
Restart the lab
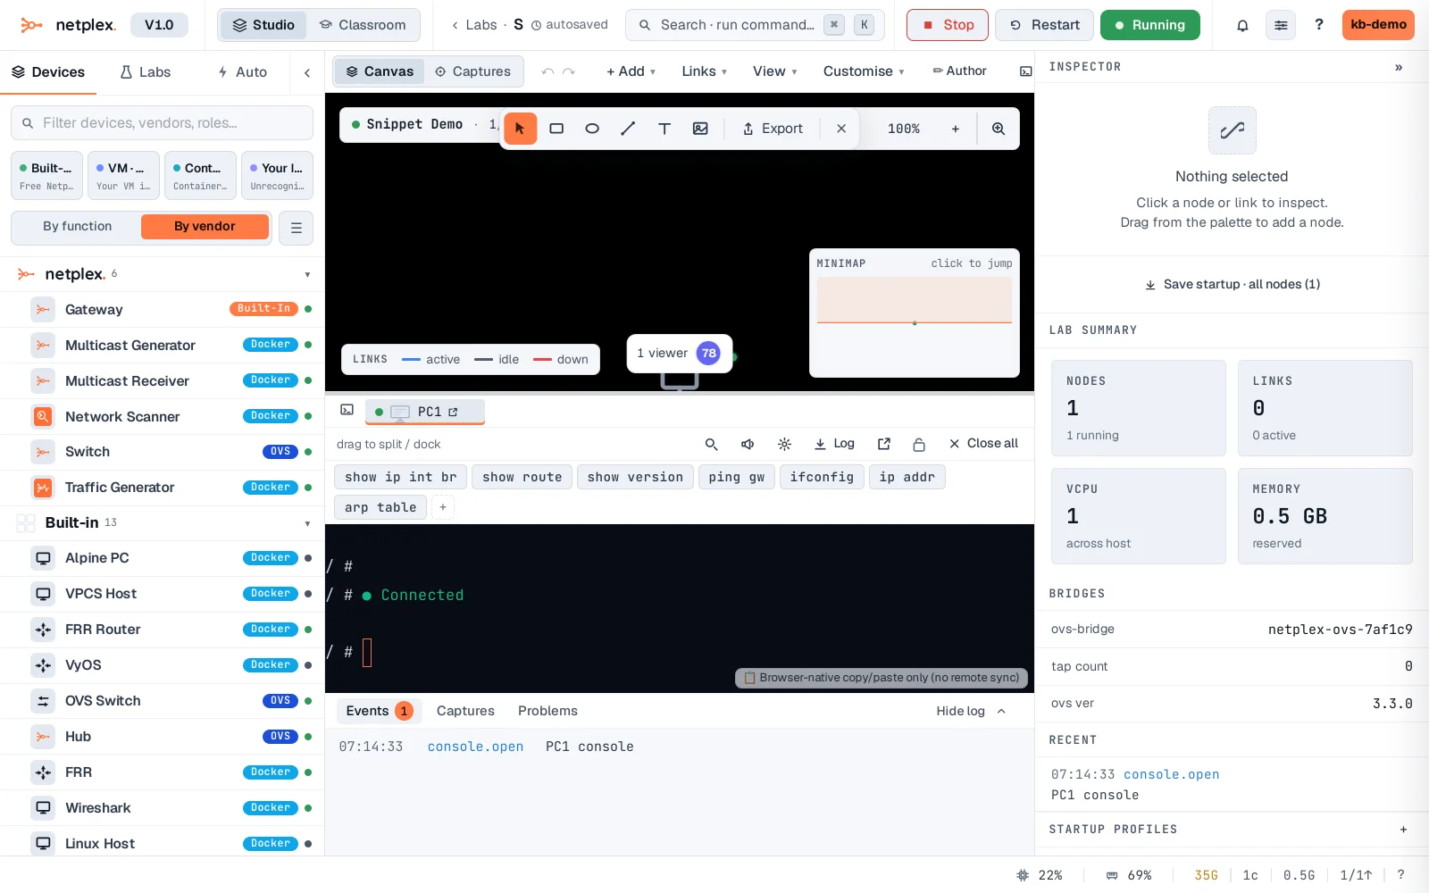(1044, 25)
